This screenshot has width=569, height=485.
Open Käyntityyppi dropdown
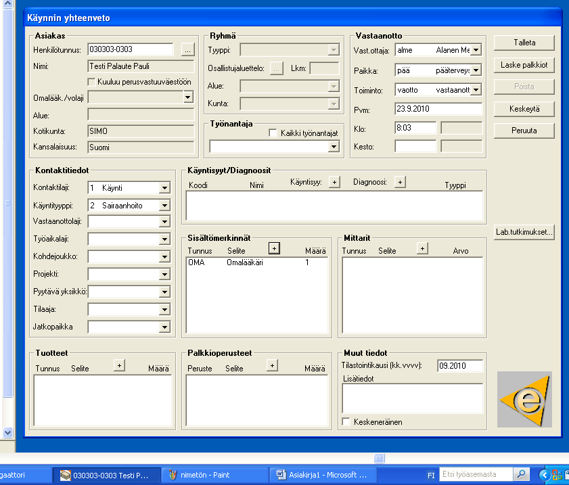pyautogui.click(x=164, y=206)
